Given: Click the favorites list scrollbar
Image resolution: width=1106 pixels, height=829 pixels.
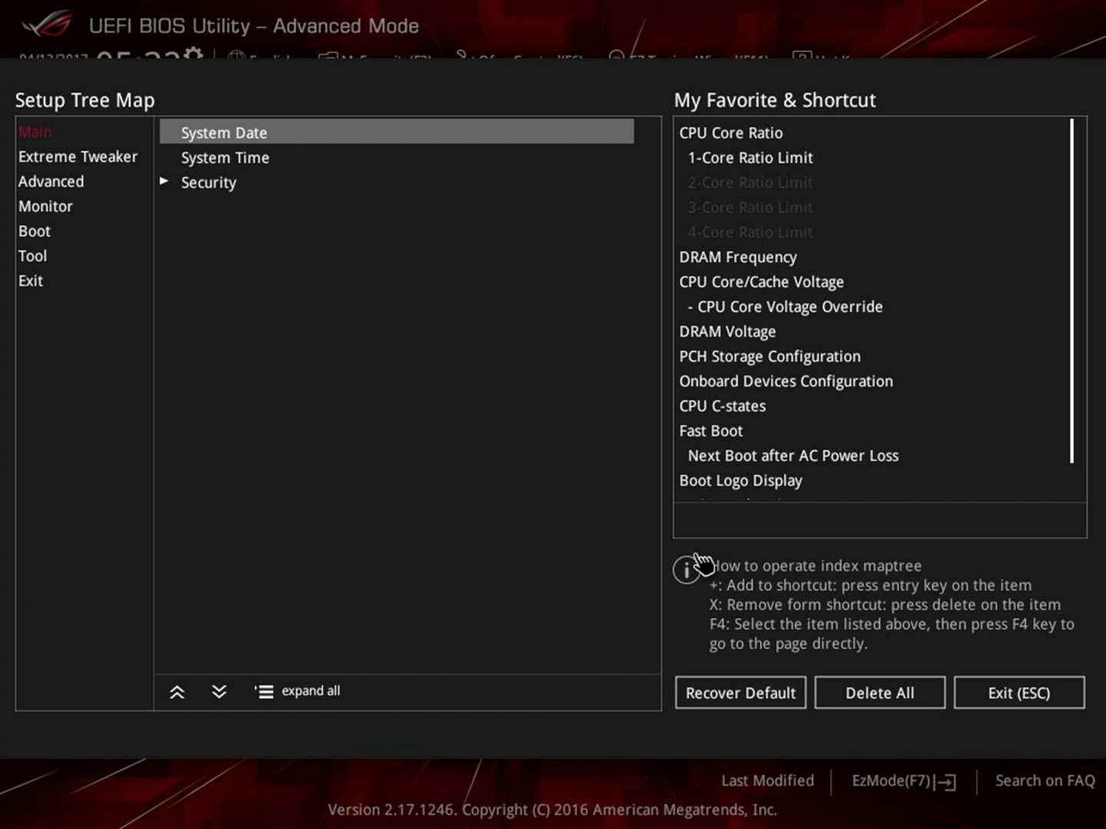Looking at the screenshot, I should pyautogui.click(x=1072, y=291).
